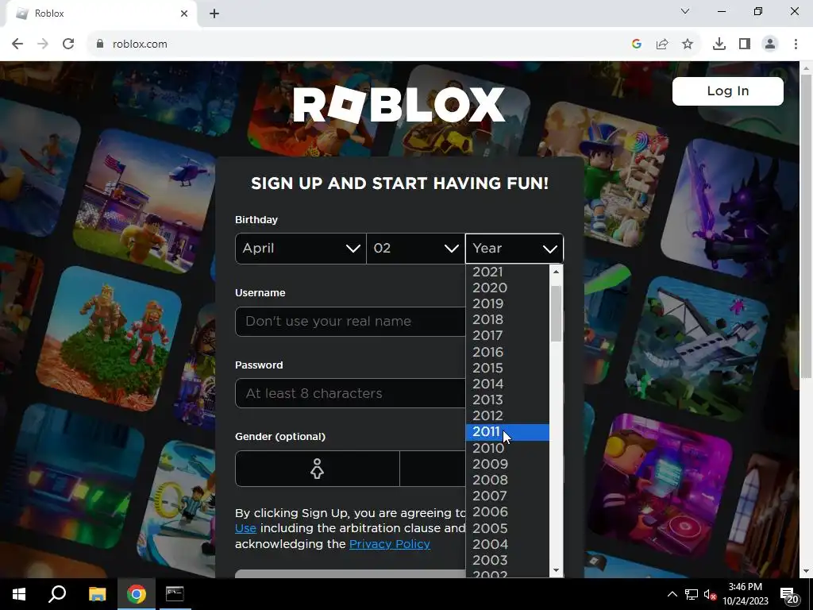Click year list scroll up arrow
Viewport: 813px width, 610px height.
(x=557, y=272)
